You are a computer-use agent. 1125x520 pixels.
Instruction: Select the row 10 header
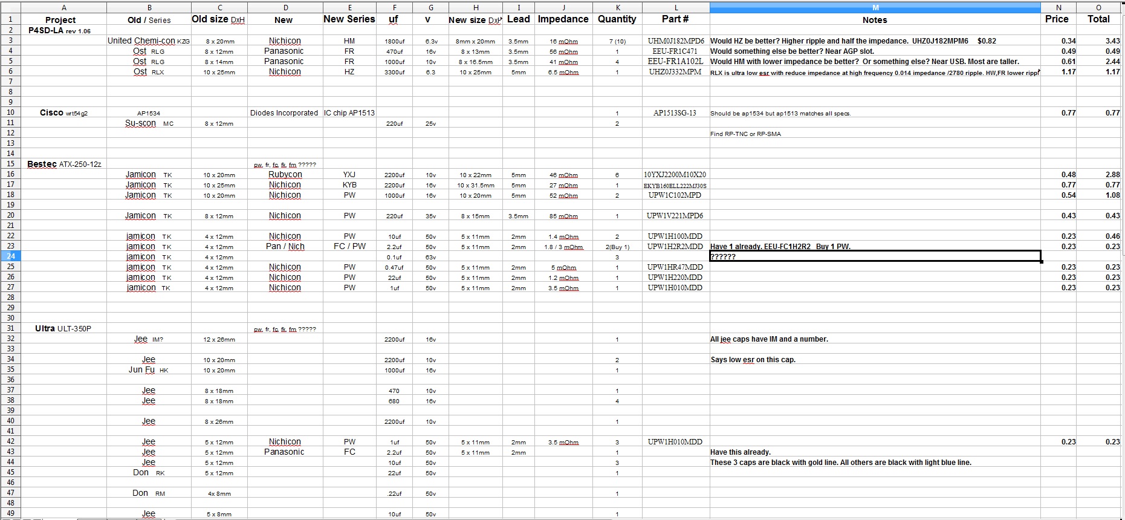10,112
